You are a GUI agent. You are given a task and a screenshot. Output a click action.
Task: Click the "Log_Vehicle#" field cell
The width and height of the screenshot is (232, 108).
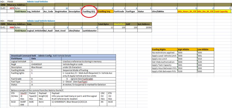tap(34, 11)
